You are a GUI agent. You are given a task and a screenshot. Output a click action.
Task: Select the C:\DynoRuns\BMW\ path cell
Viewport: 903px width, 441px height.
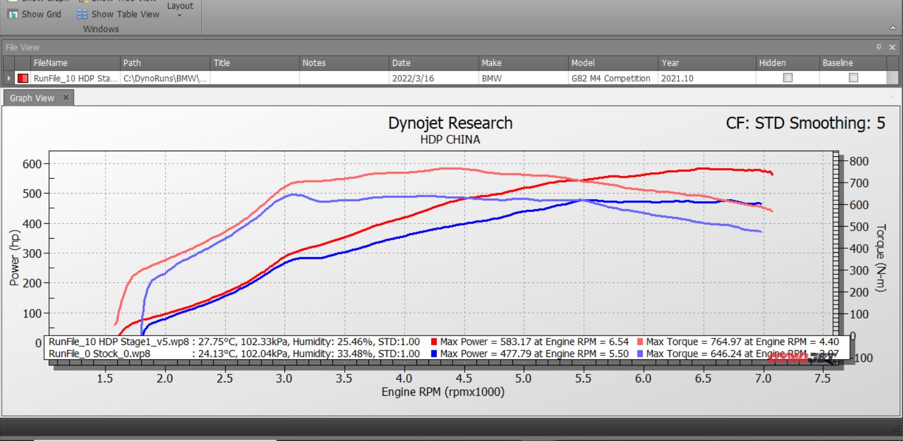point(165,78)
